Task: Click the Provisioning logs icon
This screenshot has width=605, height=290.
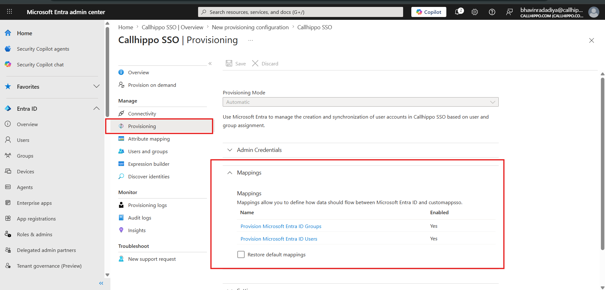Action: 121,205
